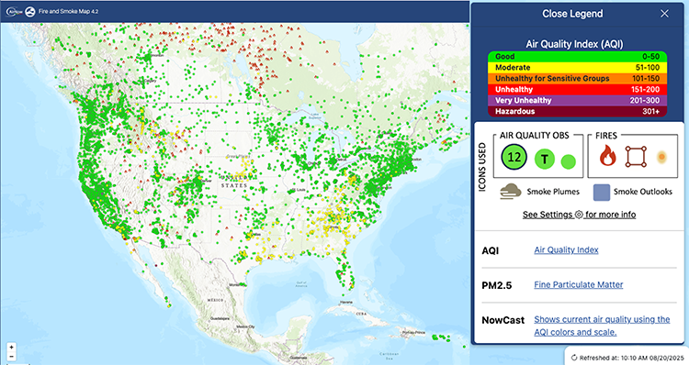Zoom in the map with plus button

[x=11, y=347]
